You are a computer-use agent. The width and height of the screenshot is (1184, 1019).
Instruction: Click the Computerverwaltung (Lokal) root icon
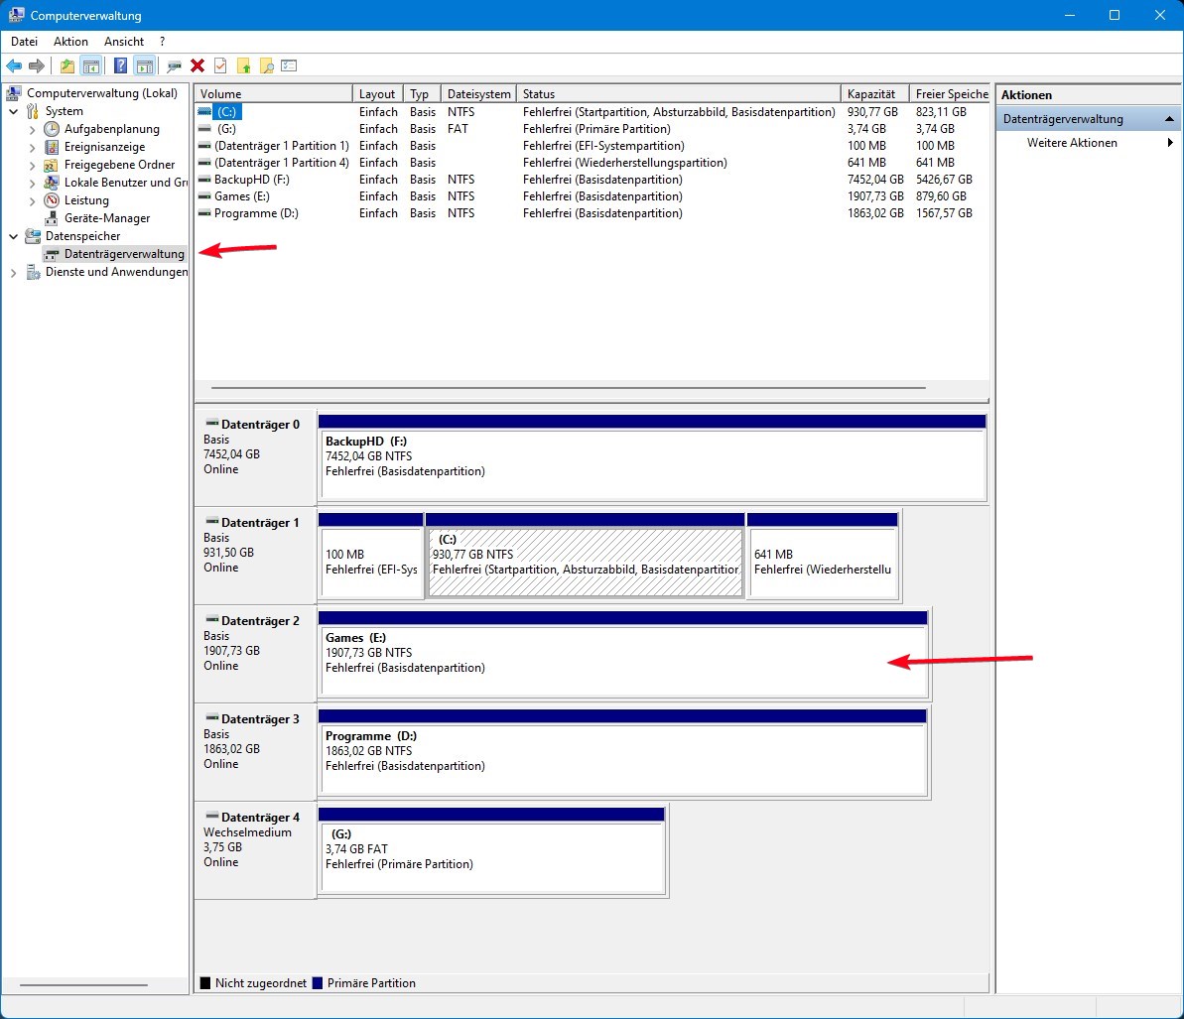(x=14, y=93)
